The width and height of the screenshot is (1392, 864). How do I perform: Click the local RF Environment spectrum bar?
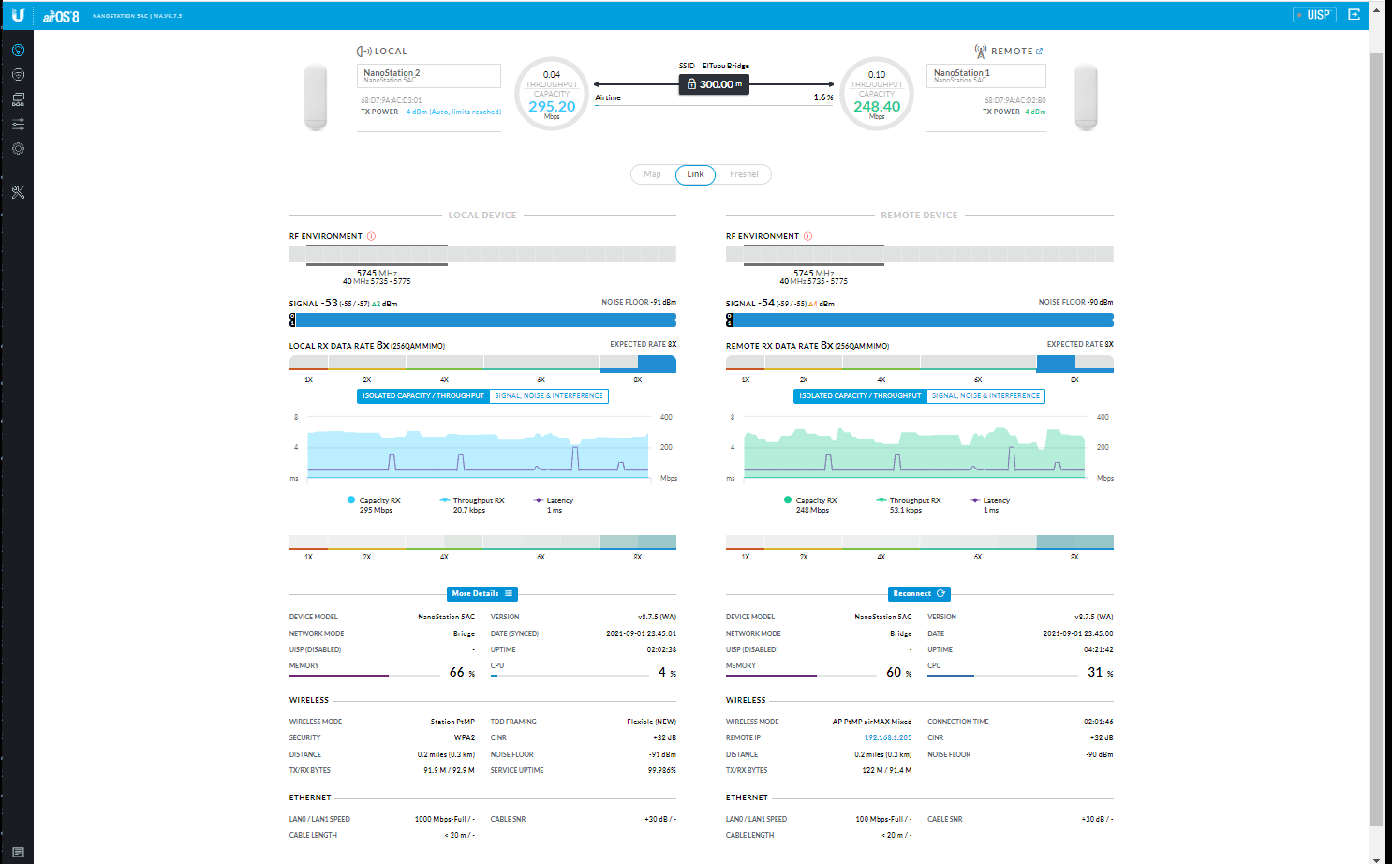click(x=482, y=254)
